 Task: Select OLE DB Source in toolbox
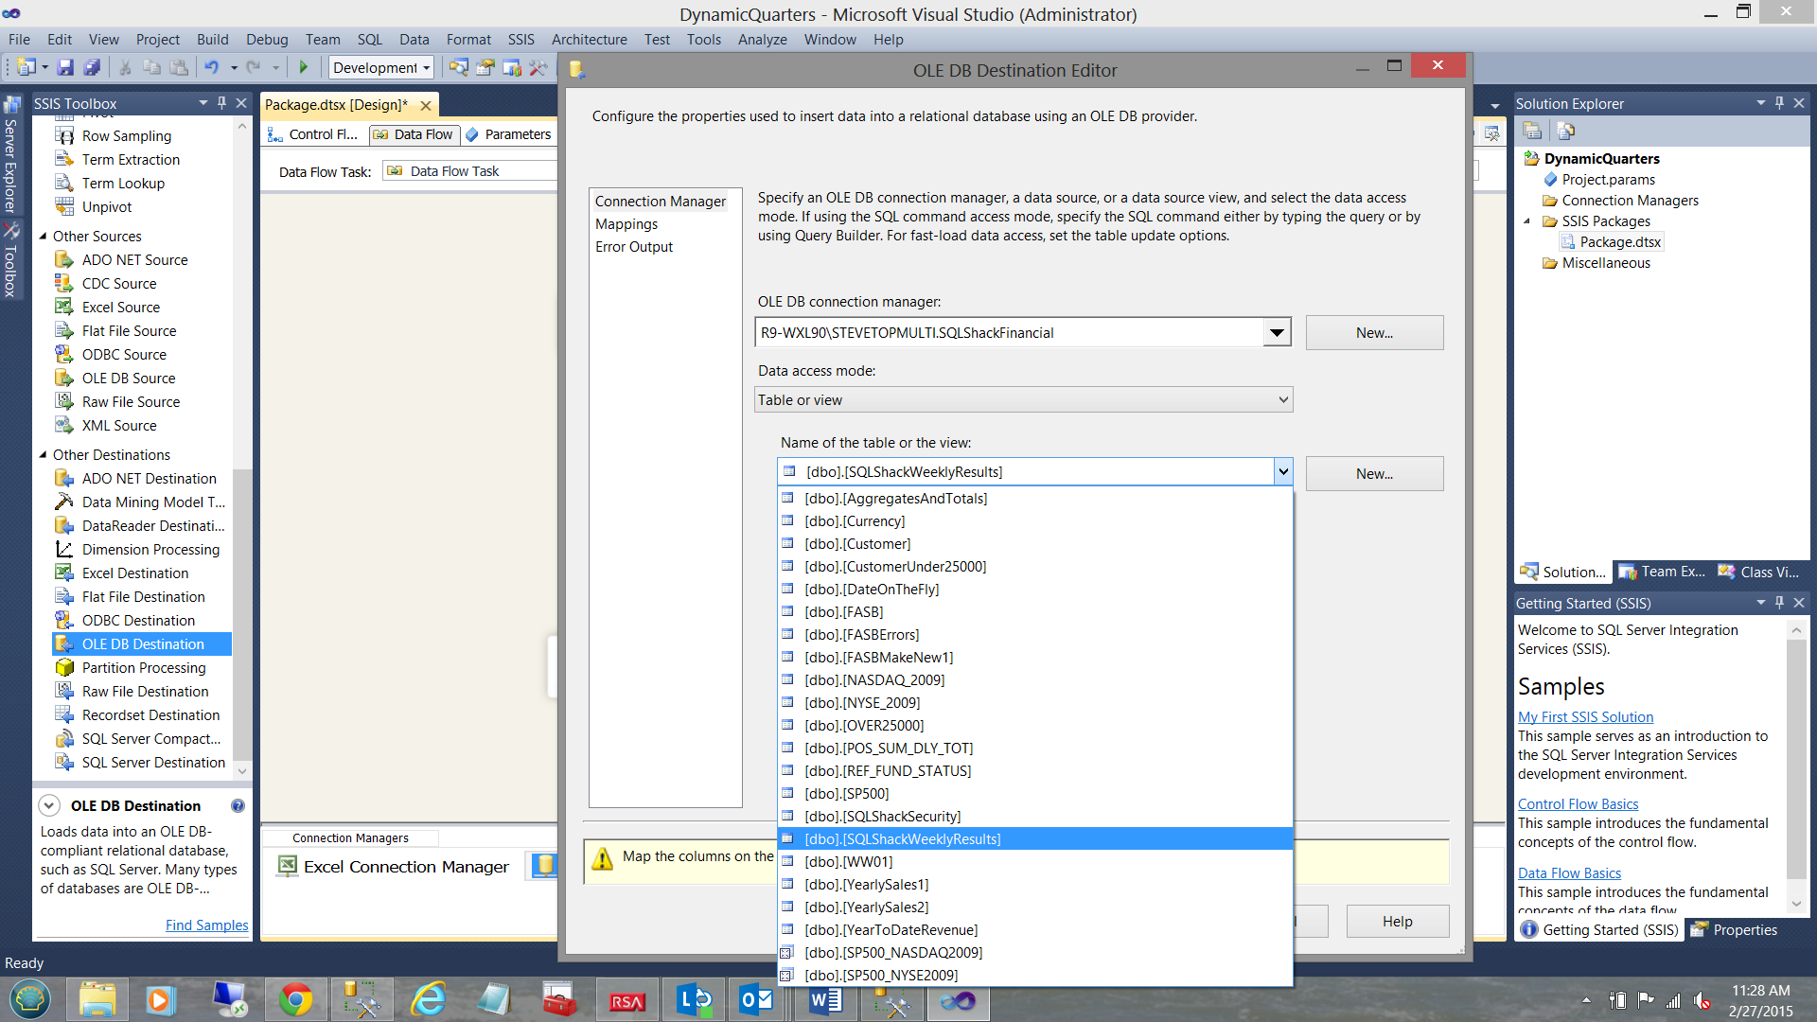(129, 378)
